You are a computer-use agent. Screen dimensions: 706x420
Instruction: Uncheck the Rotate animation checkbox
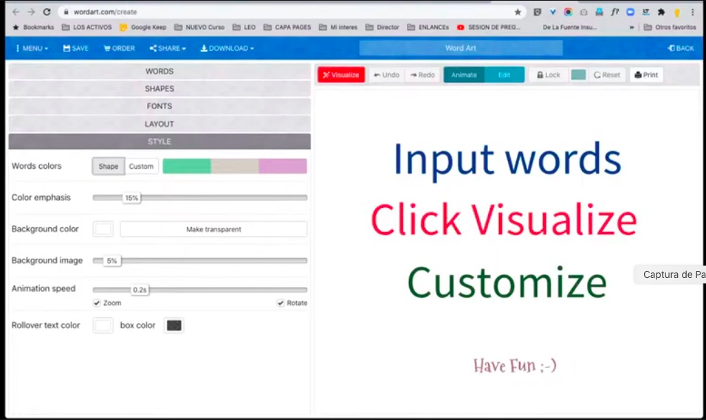(280, 303)
